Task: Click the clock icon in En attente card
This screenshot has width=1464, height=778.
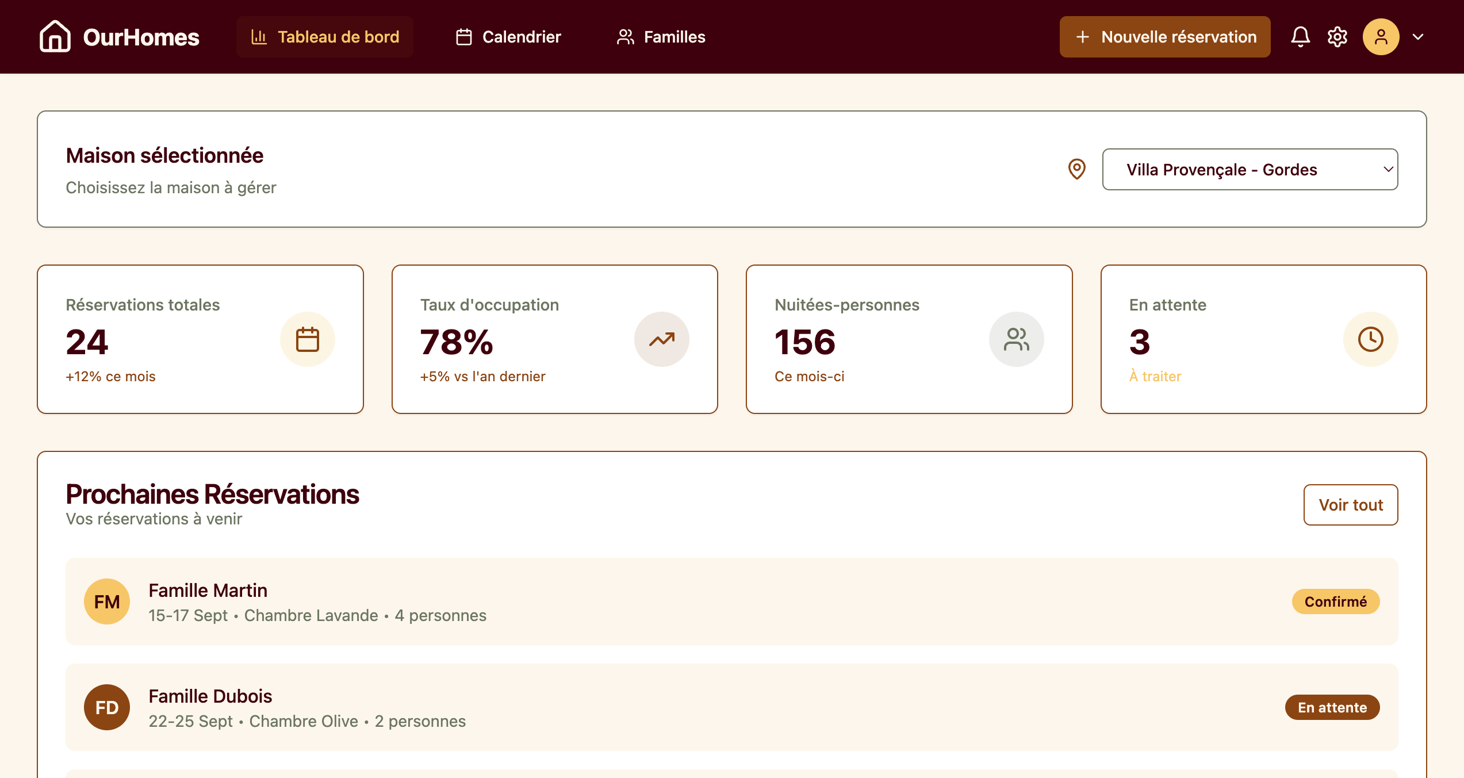Action: (x=1370, y=339)
